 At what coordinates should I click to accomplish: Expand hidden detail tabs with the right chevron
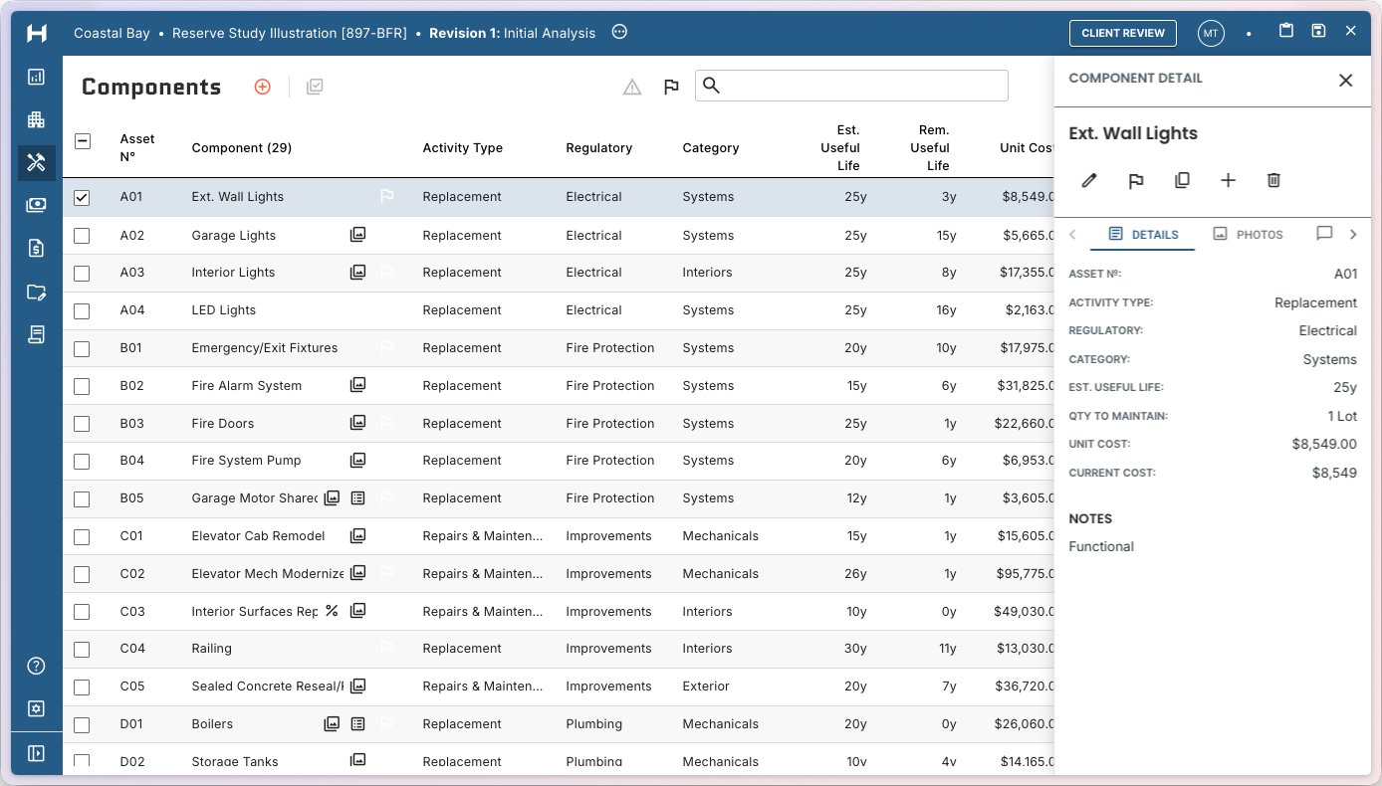tap(1353, 234)
